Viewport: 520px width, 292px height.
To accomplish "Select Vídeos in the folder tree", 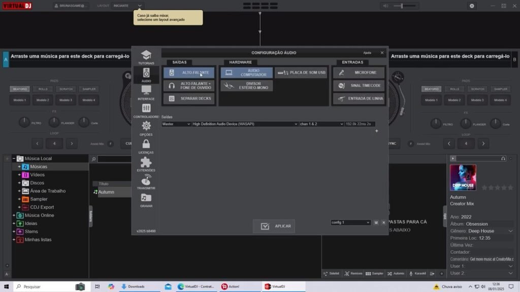I will pyautogui.click(x=37, y=175).
